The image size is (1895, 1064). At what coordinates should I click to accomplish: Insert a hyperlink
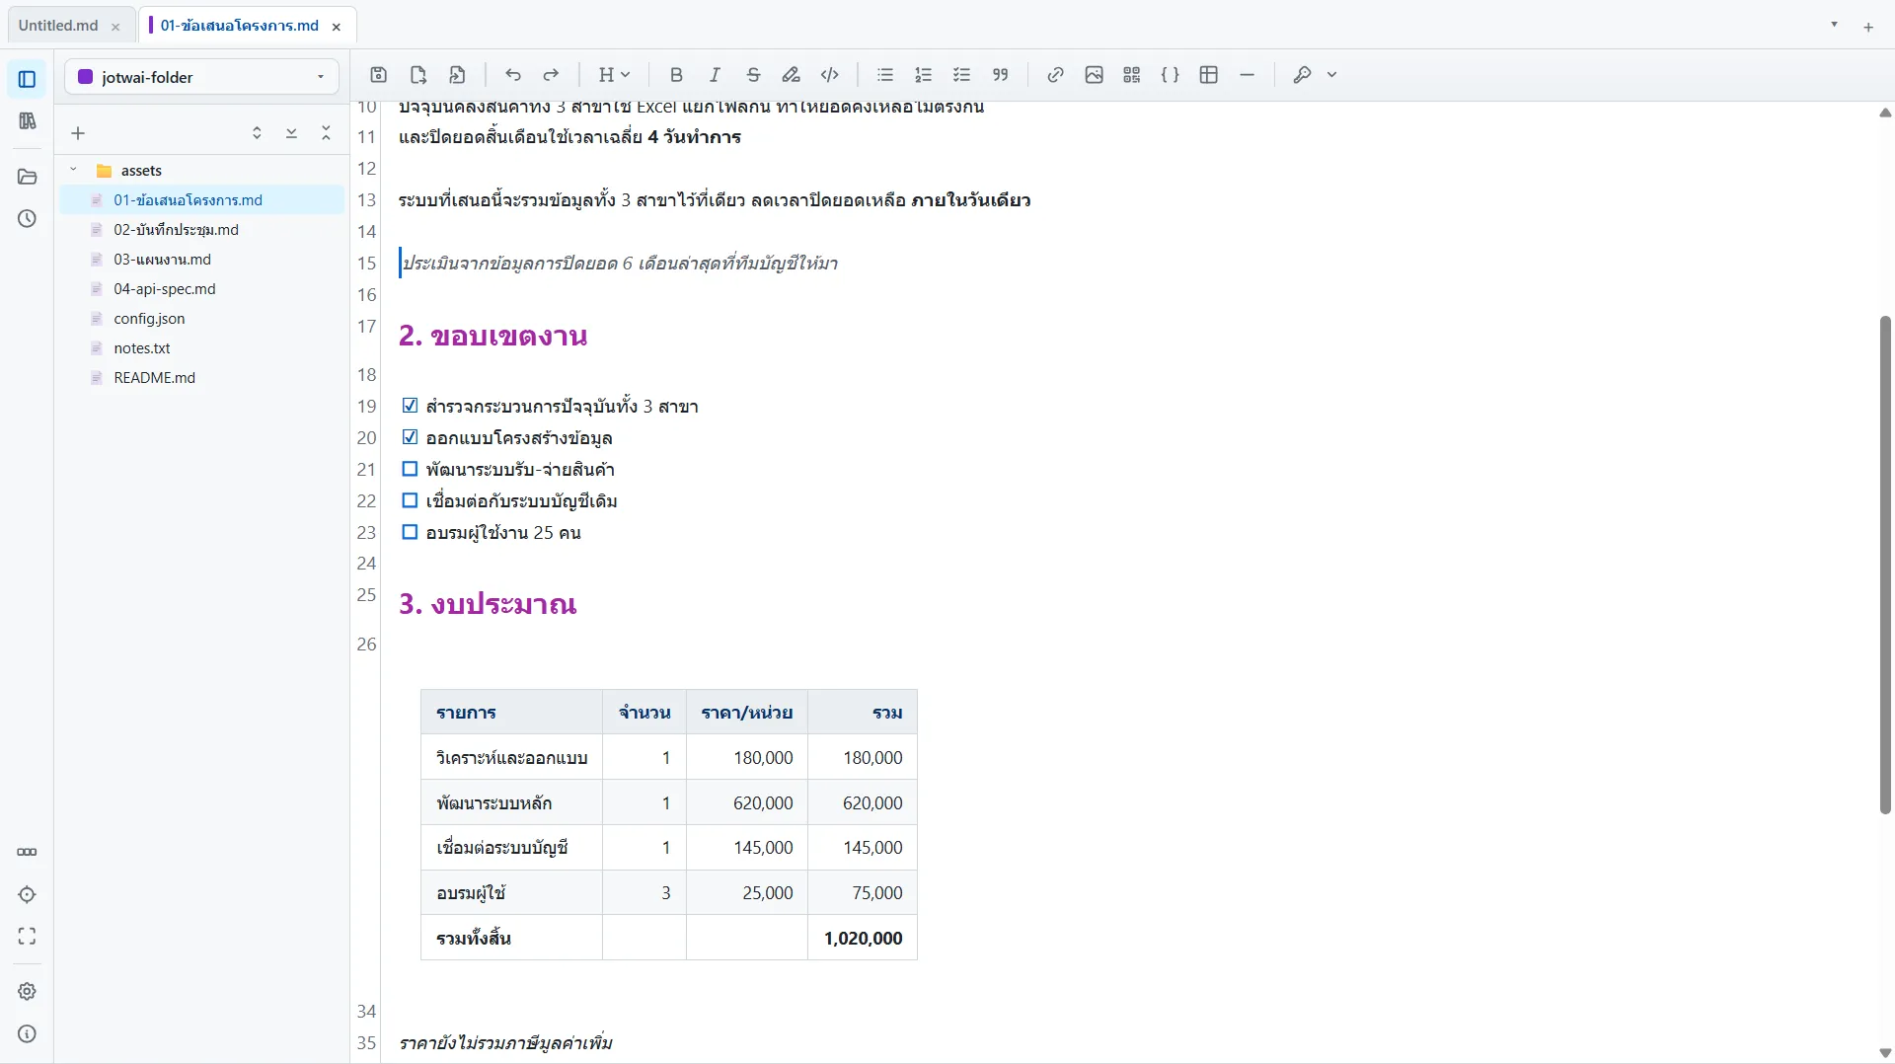[1055, 75]
